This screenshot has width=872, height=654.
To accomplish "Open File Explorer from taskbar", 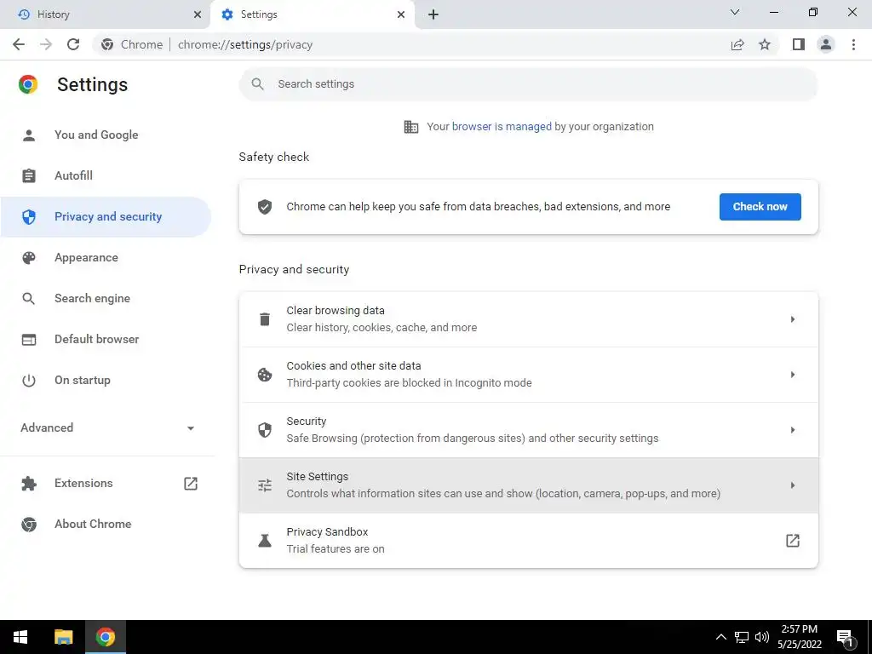I will [x=63, y=637].
